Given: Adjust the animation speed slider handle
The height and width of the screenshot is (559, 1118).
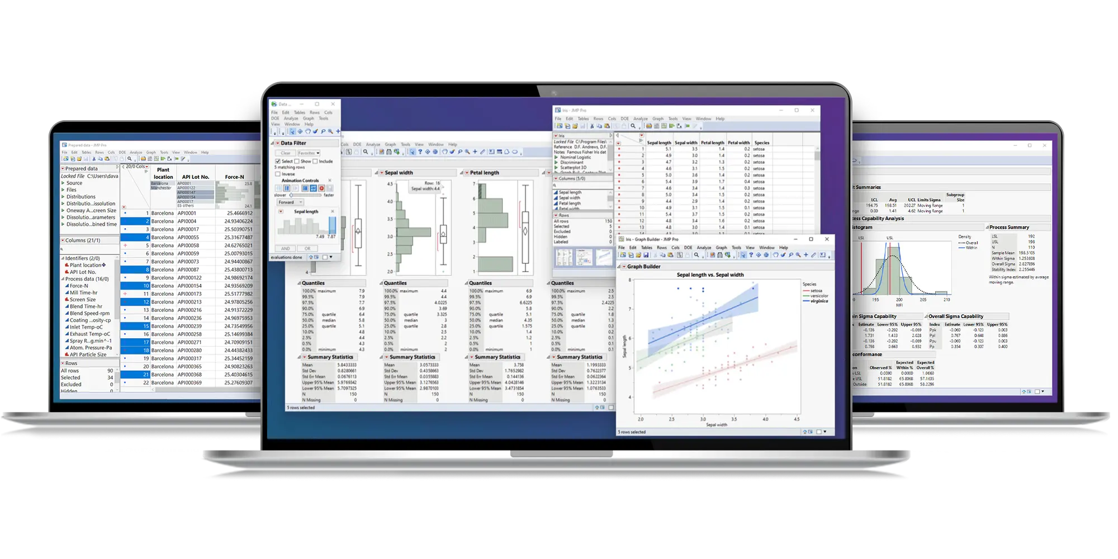Looking at the screenshot, I should click(291, 195).
